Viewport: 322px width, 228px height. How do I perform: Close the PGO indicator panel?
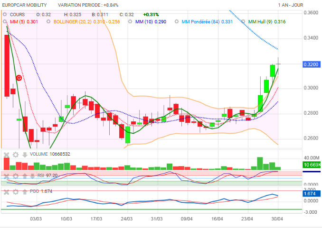point(7,191)
